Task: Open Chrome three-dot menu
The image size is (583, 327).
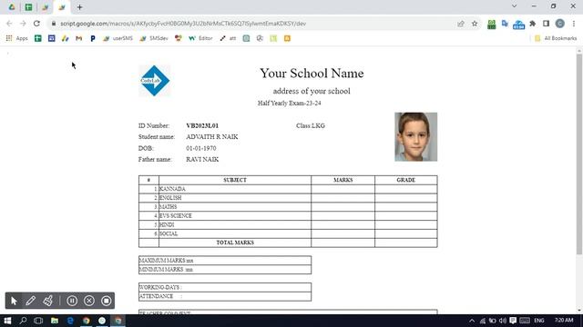Action: click(x=574, y=24)
